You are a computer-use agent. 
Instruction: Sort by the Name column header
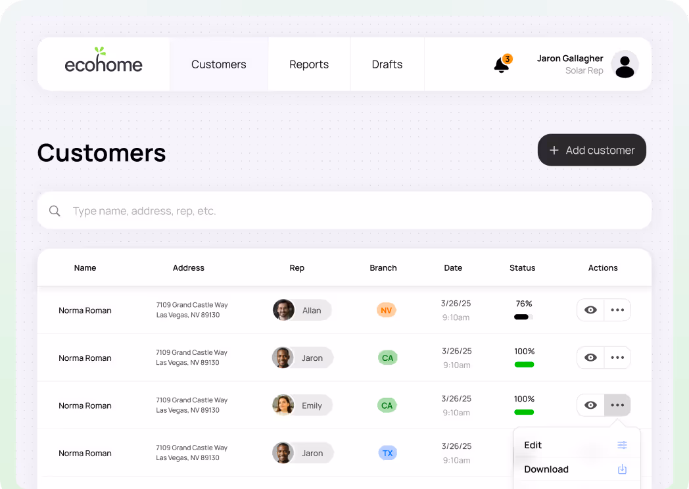[x=85, y=268]
